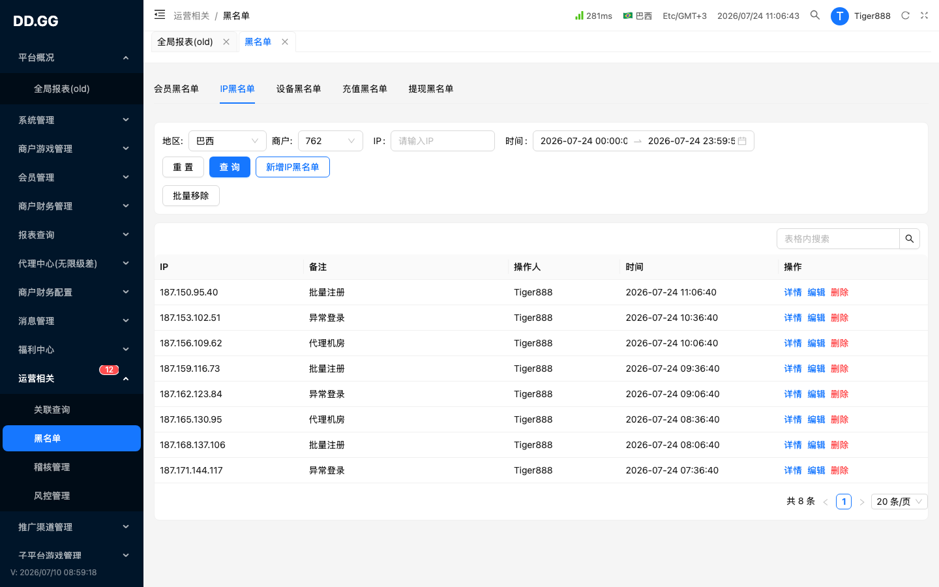Select 黑名单 in the sidebar
Viewport: 939px width, 587px height.
pyautogui.click(x=72, y=438)
